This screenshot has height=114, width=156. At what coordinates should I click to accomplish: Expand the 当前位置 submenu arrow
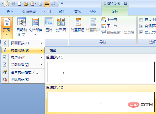(41, 65)
